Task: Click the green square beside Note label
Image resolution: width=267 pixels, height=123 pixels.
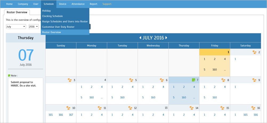Action: point(9,75)
